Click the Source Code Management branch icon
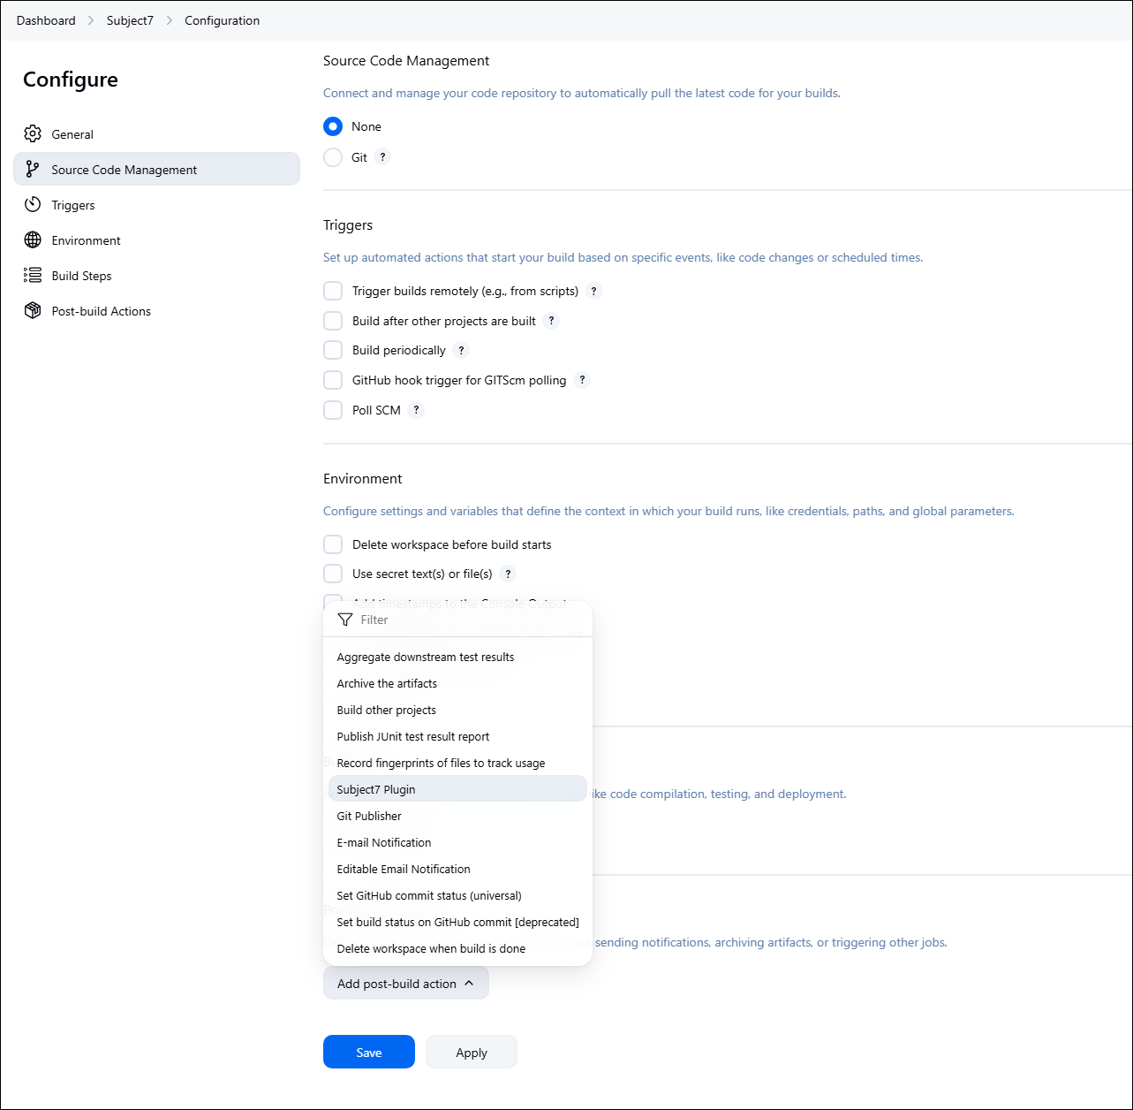 tap(33, 169)
